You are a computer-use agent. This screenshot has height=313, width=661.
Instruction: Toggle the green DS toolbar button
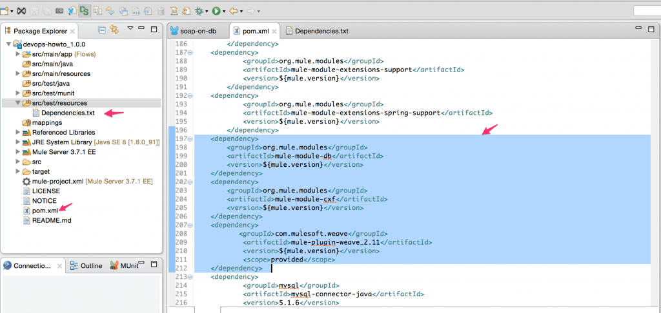tap(84, 11)
